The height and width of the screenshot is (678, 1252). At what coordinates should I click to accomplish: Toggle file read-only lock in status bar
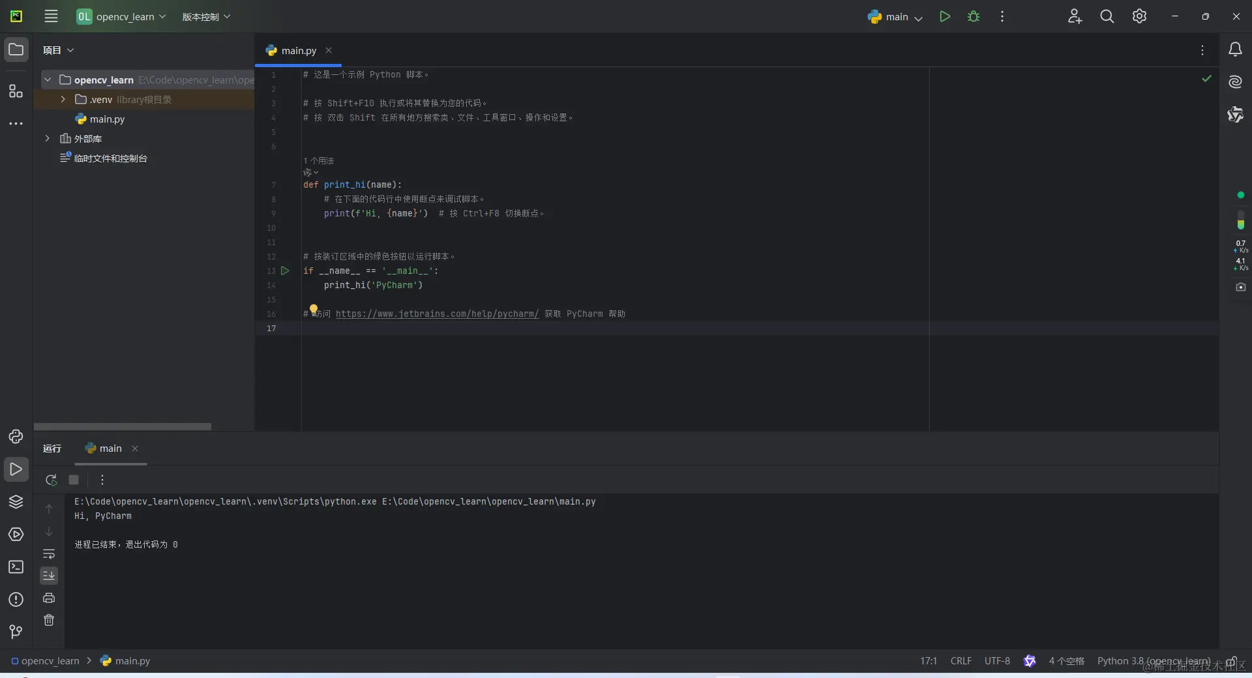point(1231,661)
